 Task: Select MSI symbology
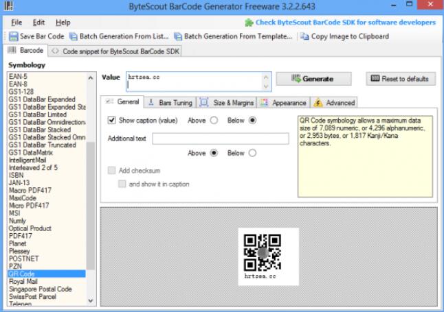pos(14,213)
